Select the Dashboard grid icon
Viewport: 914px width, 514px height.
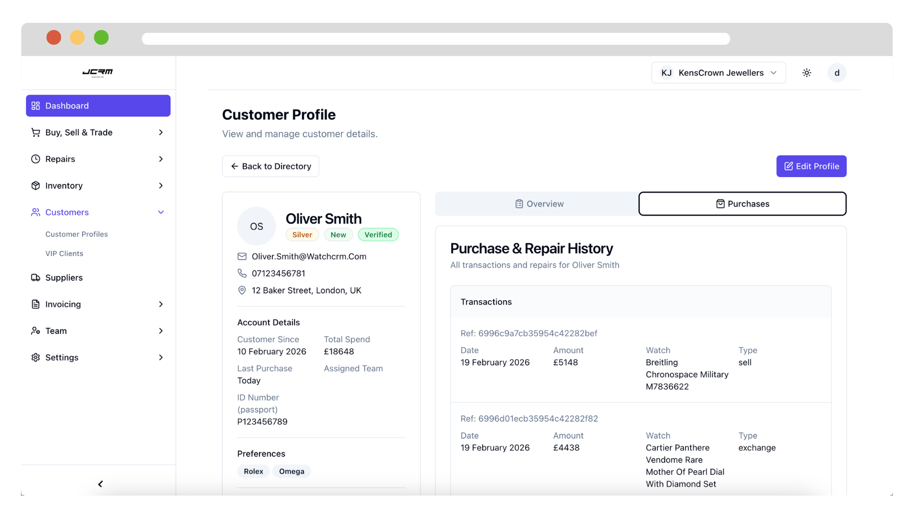point(36,106)
